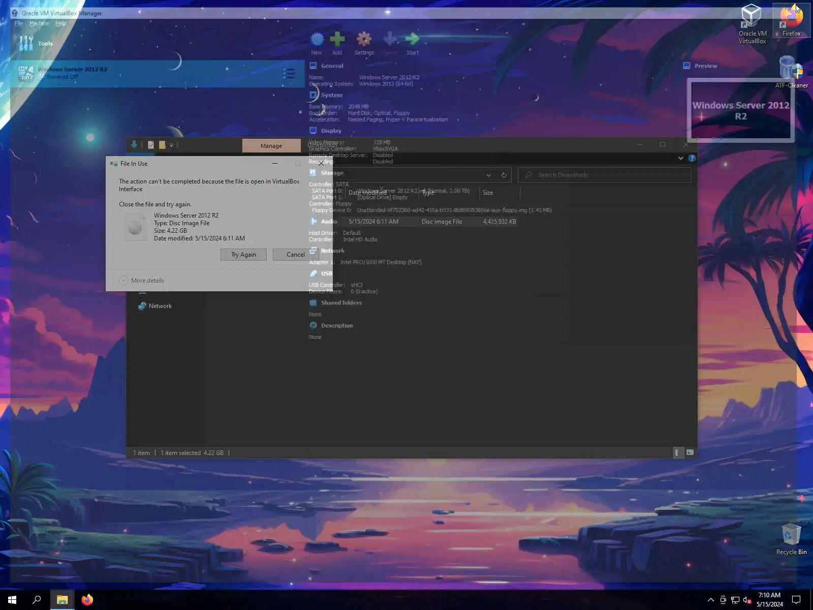813x610 pixels.
Task: Open the Windows Start menu
Action: (x=12, y=600)
